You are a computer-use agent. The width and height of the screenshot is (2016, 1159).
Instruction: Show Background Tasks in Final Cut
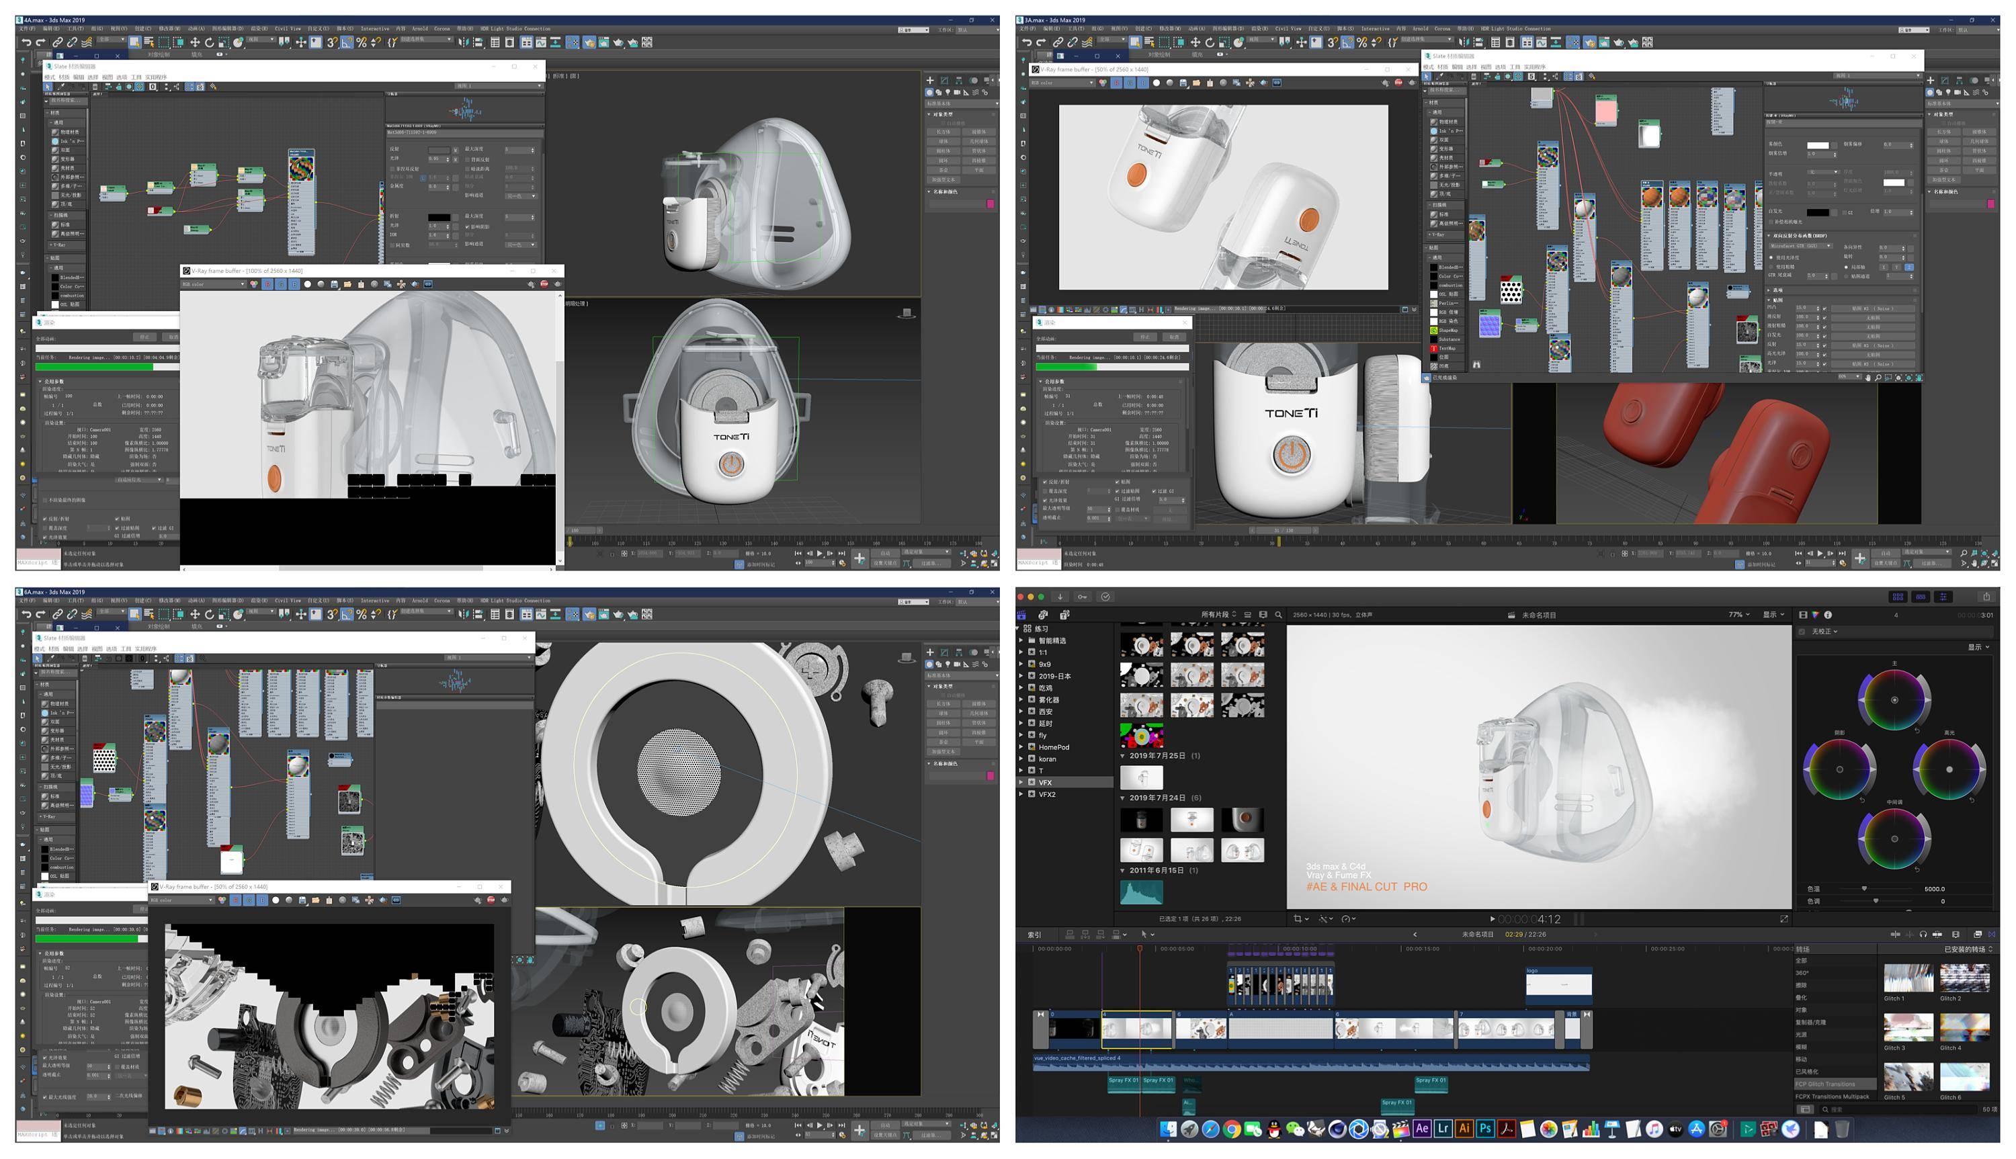pos(1105,596)
